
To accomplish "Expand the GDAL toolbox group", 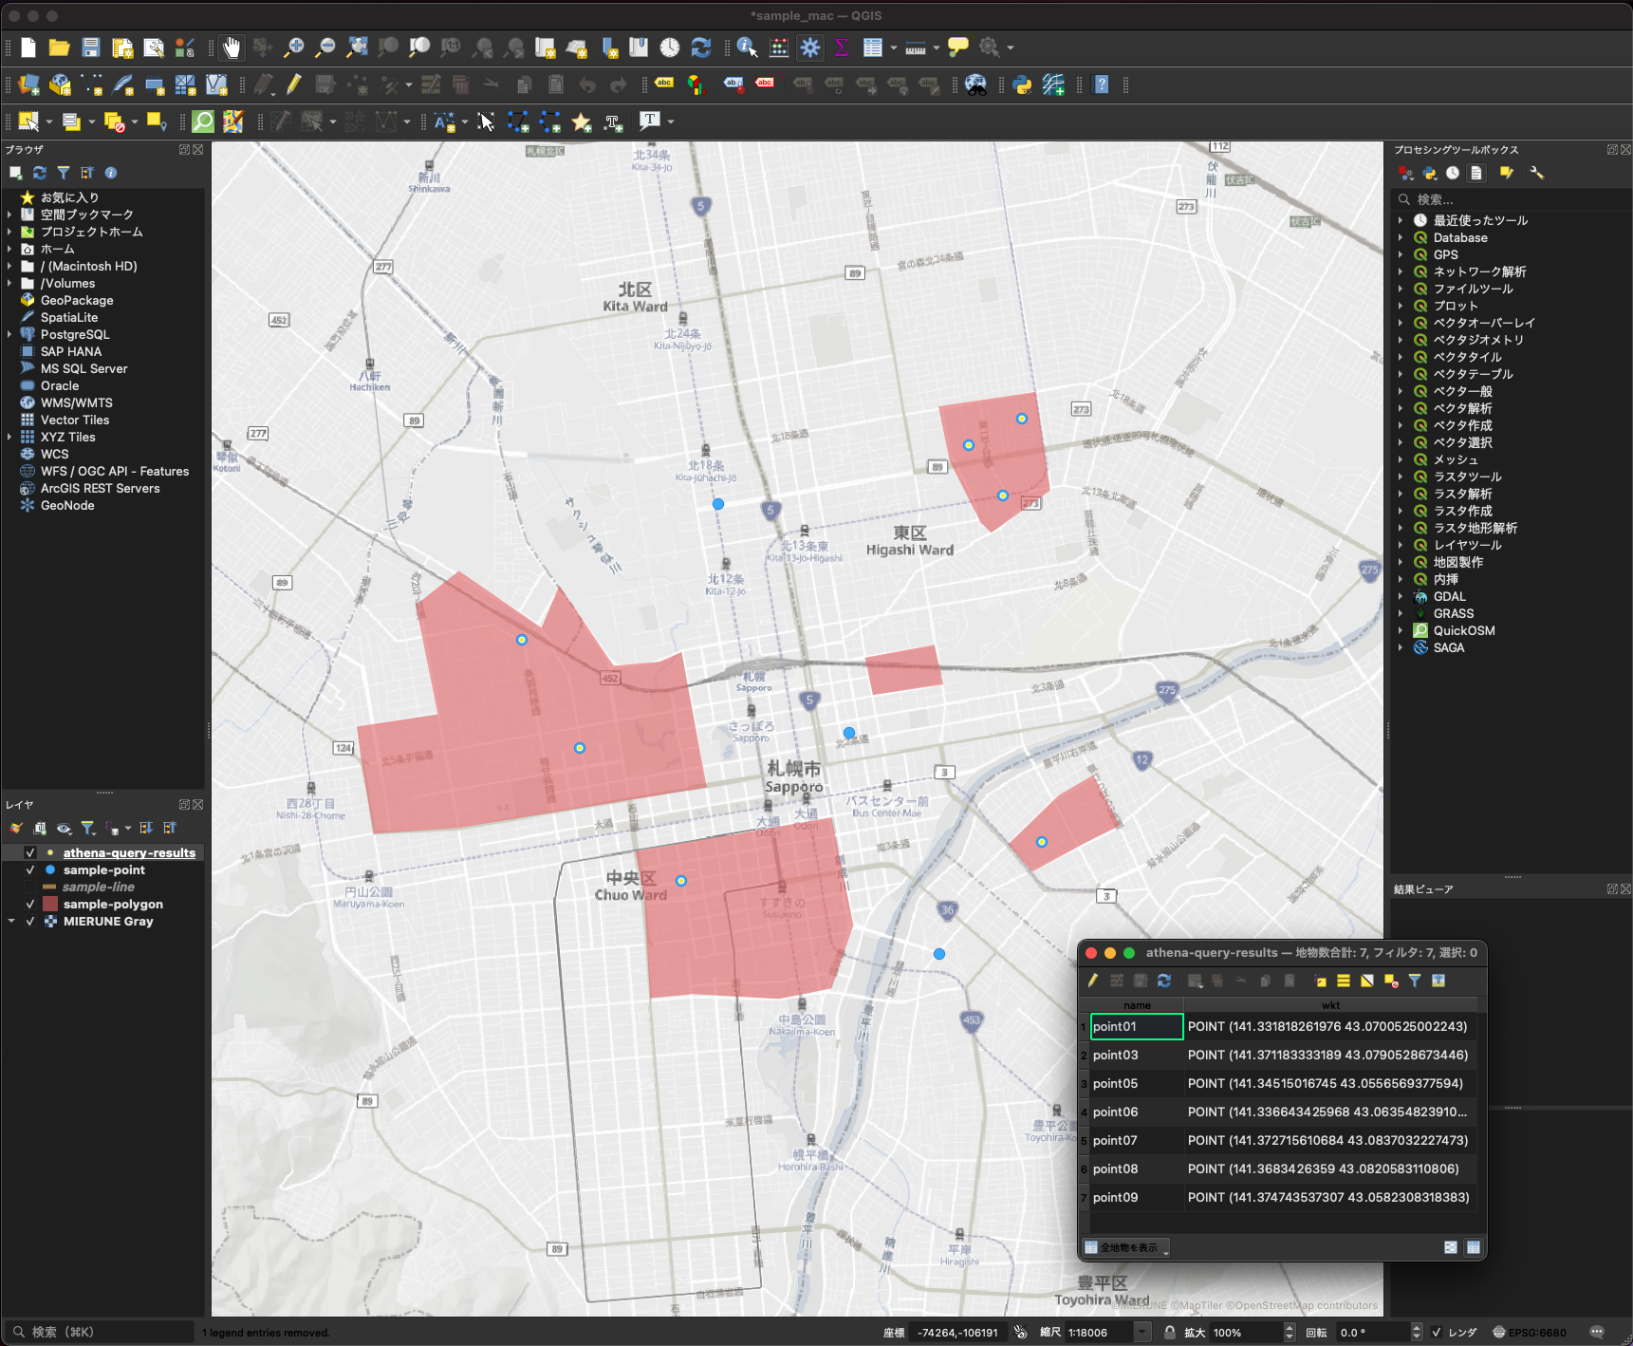I will pyautogui.click(x=1401, y=597).
